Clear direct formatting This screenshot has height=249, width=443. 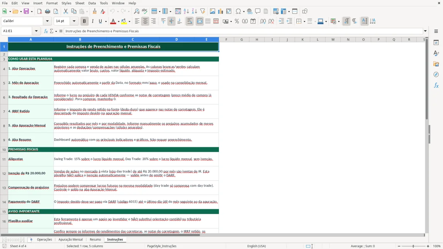click(x=103, y=11)
